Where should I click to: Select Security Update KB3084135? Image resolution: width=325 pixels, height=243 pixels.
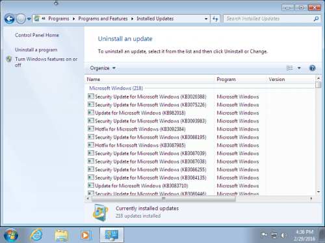(151, 178)
